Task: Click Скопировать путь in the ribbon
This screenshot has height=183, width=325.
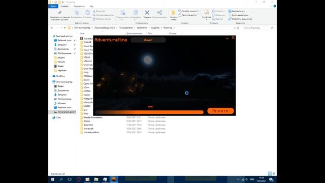Action: [103, 15]
